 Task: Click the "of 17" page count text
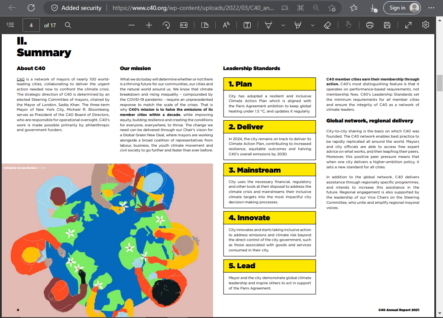50,26
